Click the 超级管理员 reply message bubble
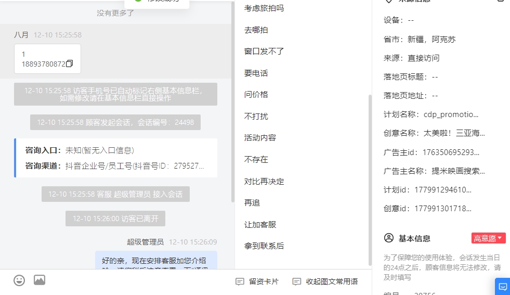 [156, 260]
